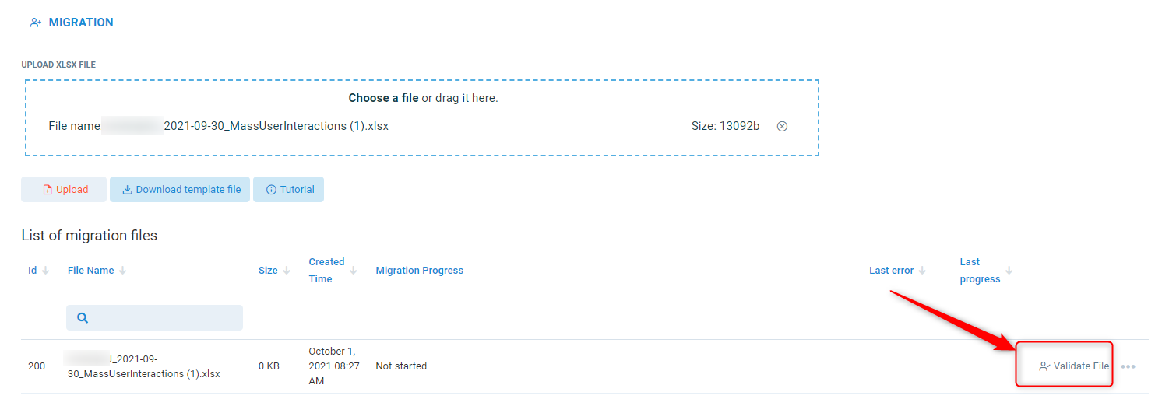
Task: Click the Choose a file link
Action: click(383, 98)
